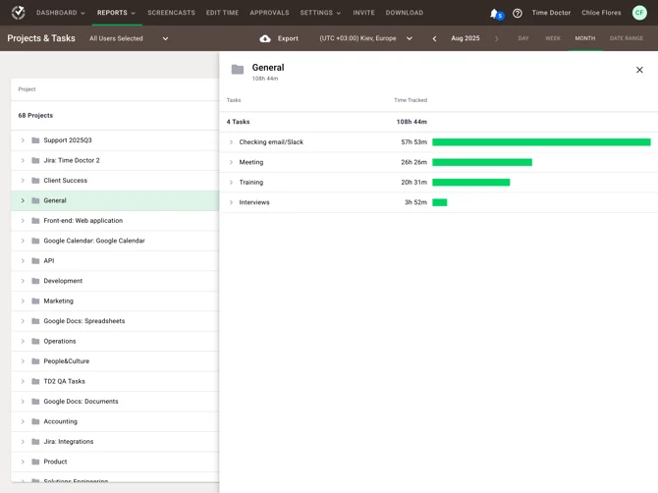Switch to the Week view tab
The width and height of the screenshot is (658, 493).
pos(553,38)
